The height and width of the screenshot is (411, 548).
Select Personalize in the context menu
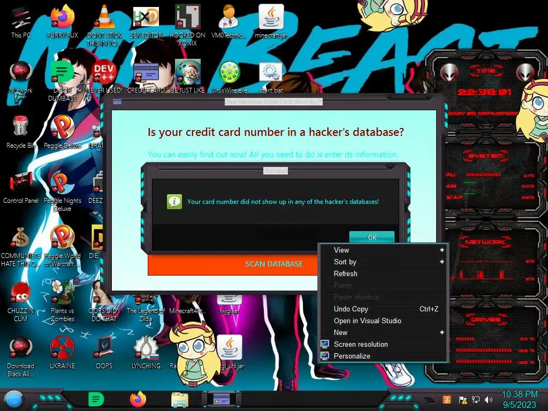tap(383, 356)
